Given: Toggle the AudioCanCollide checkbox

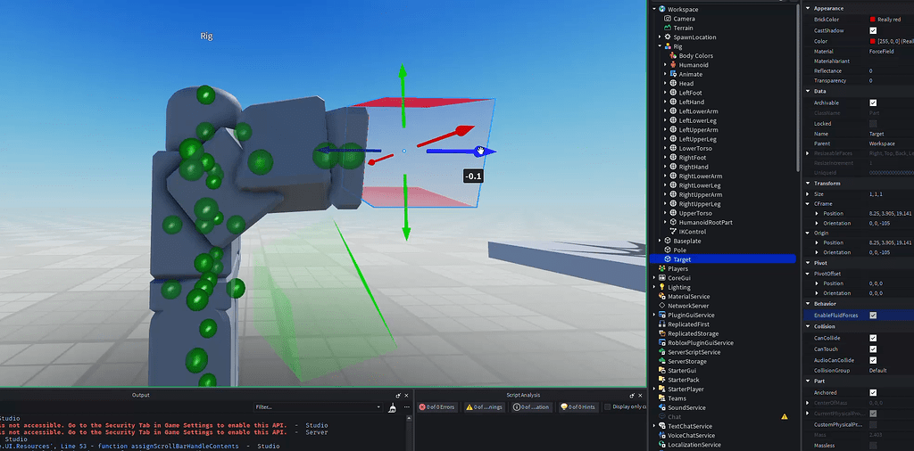Looking at the screenshot, I should (x=873, y=360).
